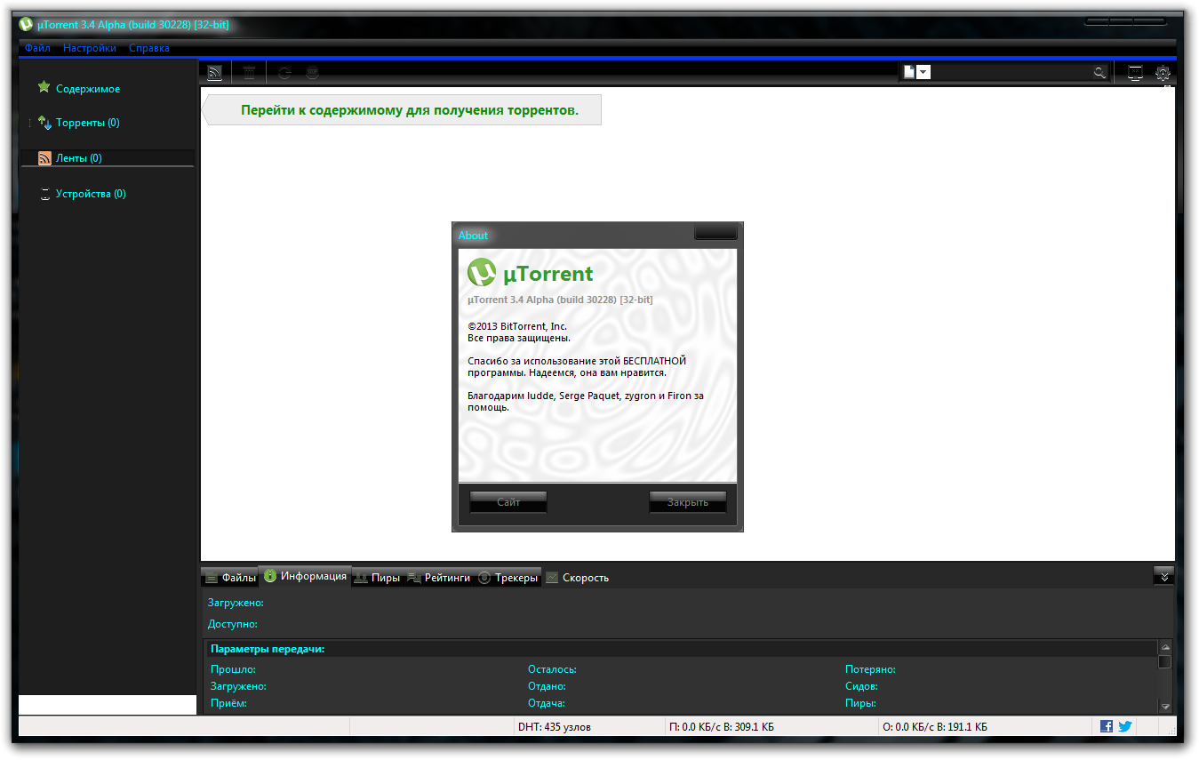1199x760 pixels.
Task: Switch to the Пиры tab
Action: pos(377,577)
